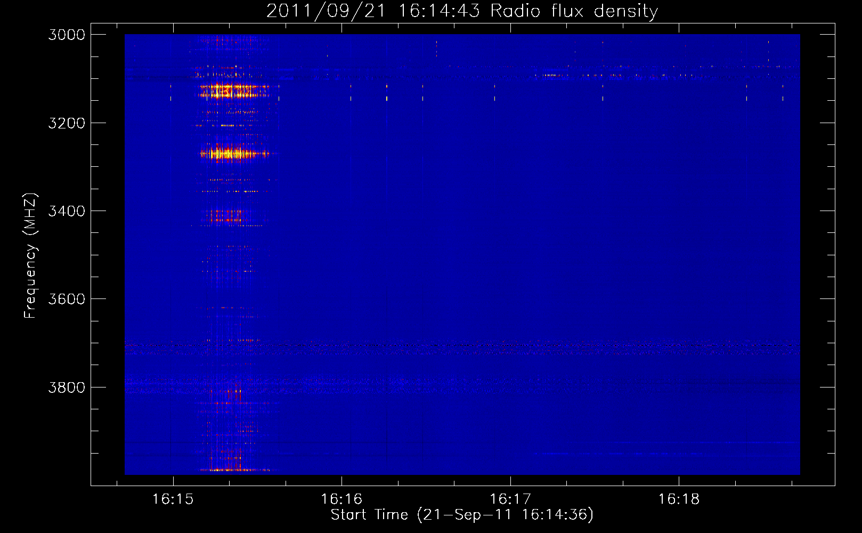862x533 pixels.
Task: Click the 16:16 time tick label
Action: pyautogui.click(x=341, y=499)
